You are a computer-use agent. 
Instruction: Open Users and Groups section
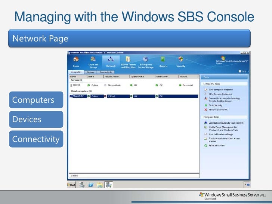coord(93,62)
